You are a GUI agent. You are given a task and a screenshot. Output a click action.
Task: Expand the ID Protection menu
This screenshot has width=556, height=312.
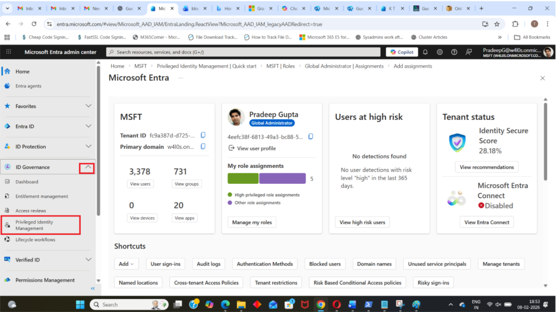point(88,147)
